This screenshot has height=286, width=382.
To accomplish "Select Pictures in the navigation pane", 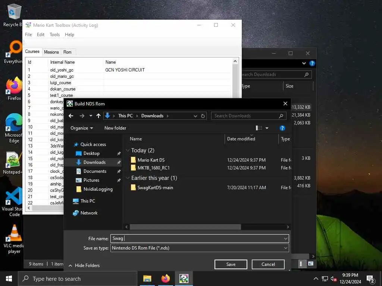I will pyautogui.click(x=91, y=180).
